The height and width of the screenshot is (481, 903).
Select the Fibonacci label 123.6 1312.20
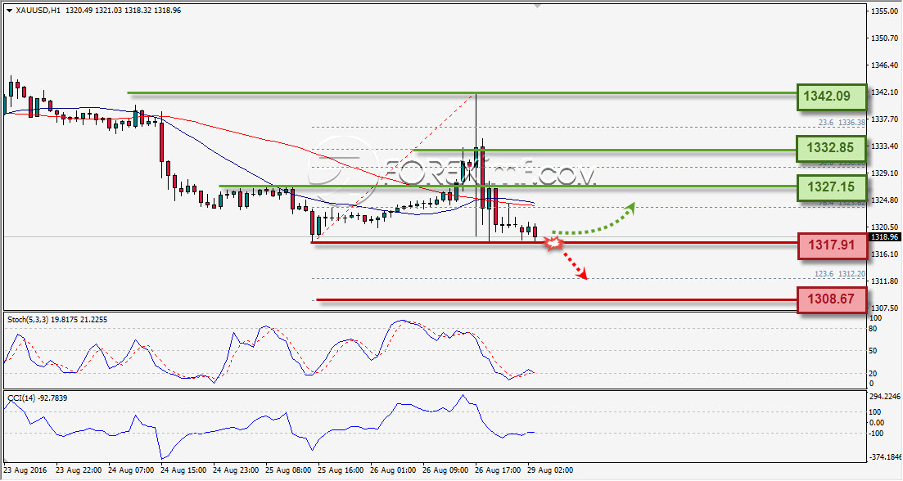pos(840,274)
